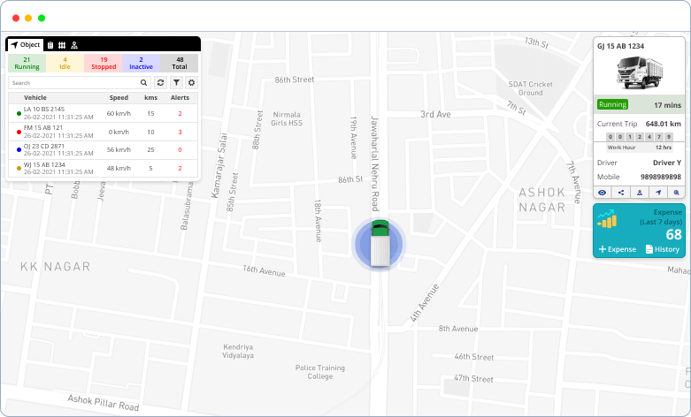This screenshot has height=417, width=691.
Task: Click navigate arrow icon in vehicle card
Action: click(x=658, y=193)
